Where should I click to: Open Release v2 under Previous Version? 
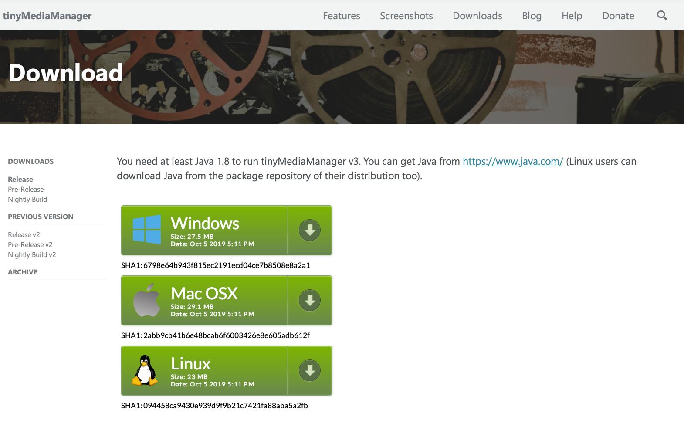pos(24,234)
